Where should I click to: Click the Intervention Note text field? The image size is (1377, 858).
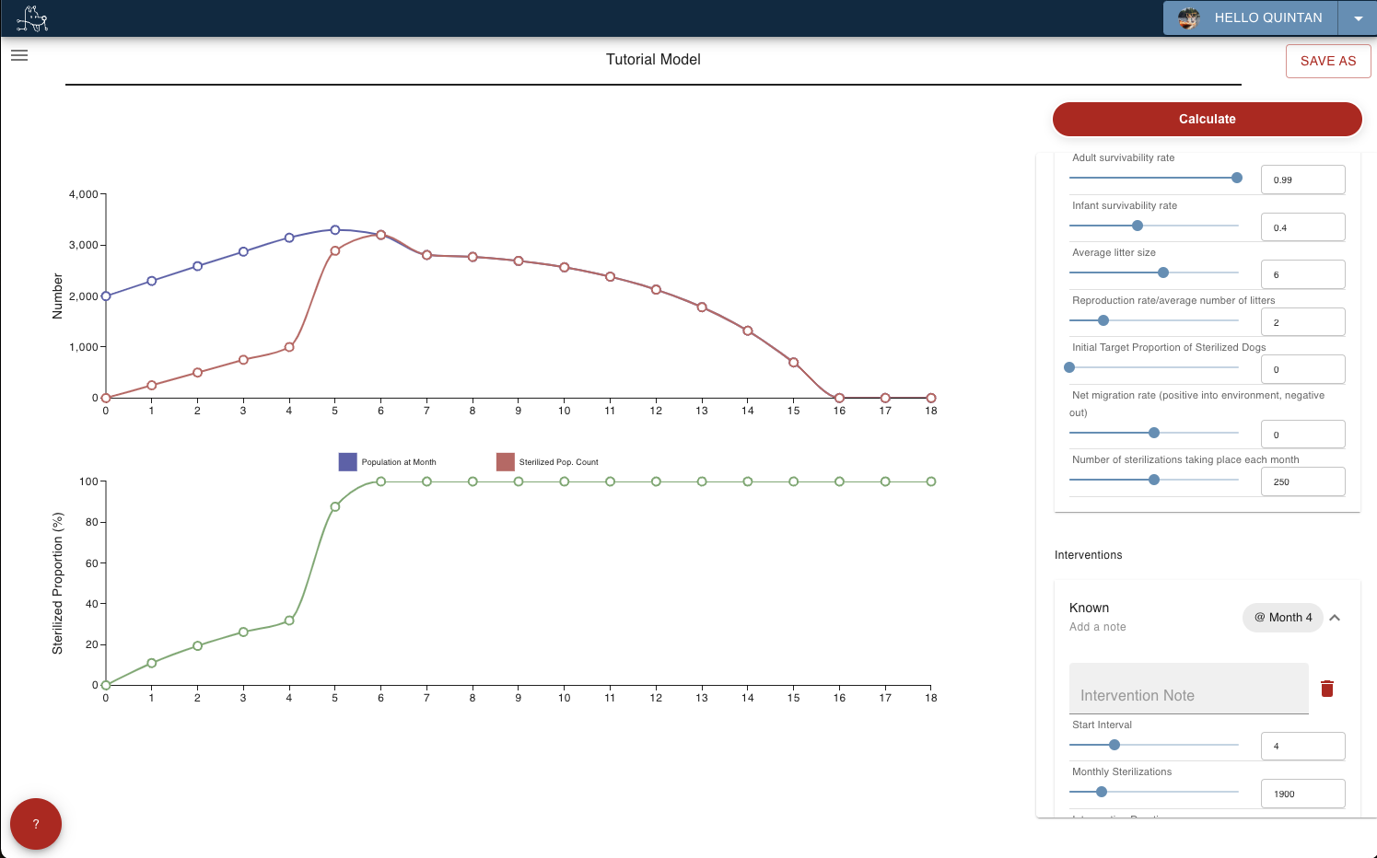[1188, 689]
